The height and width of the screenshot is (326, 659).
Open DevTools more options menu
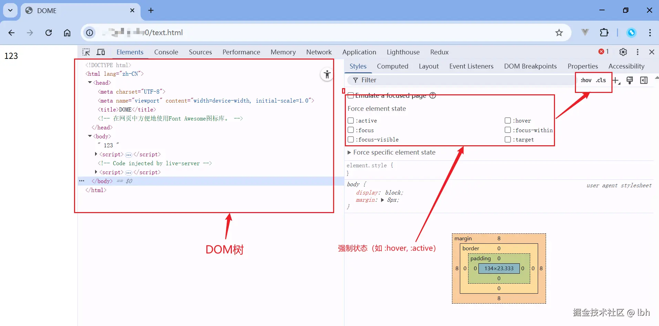click(637, 52)
